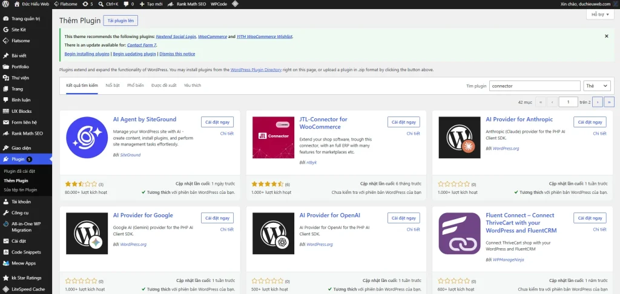
Task: Go to next results page
Action: click(598, 102)
